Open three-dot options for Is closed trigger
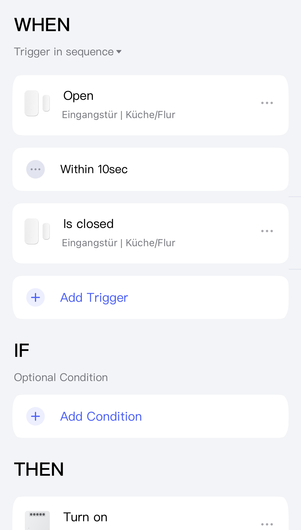Image resolution: width=301 pixels, height=530 pixels. tap(267, 231)
